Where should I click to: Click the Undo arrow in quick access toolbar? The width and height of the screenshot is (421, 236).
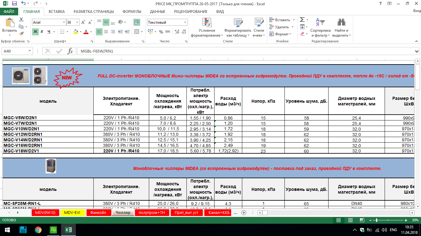[x=24, y=4]
